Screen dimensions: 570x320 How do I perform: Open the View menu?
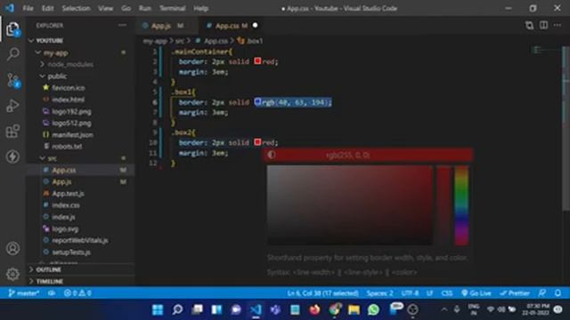(105, 8)
